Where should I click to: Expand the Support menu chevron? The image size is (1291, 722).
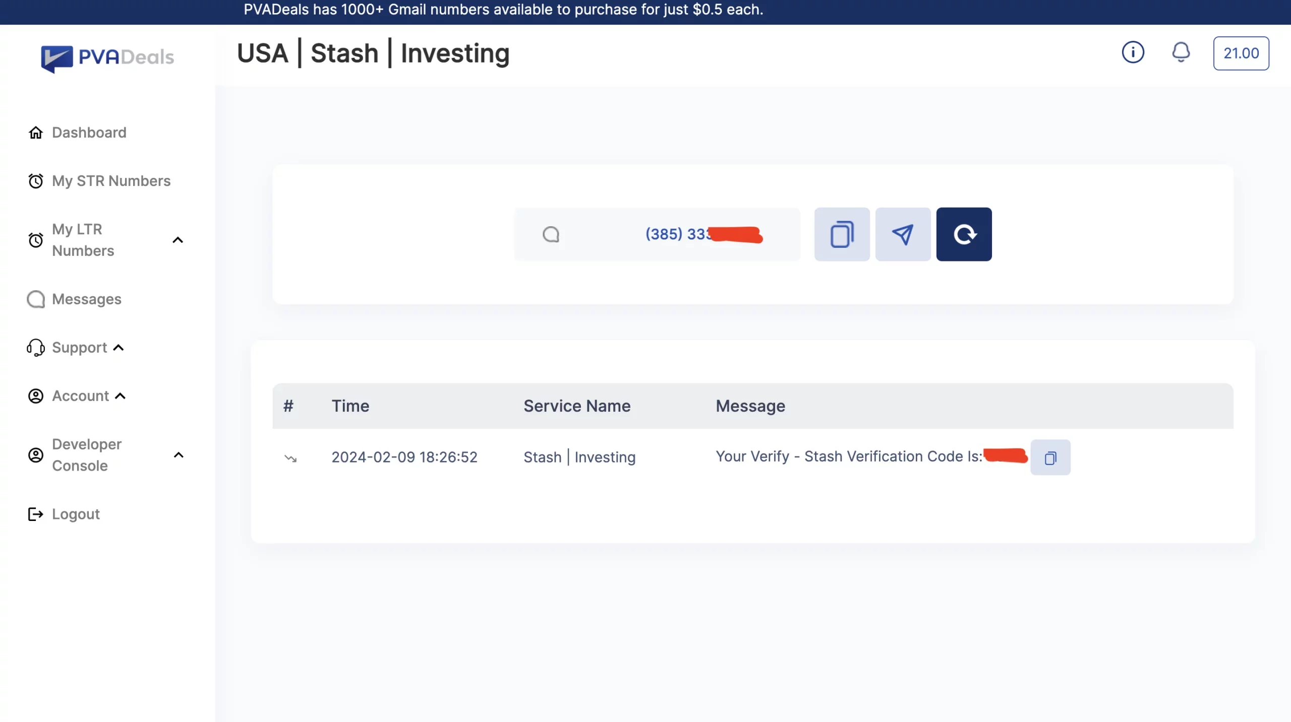[x=119, y=348]
